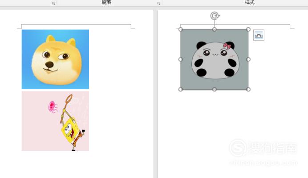Open Layout Options icon beside panda picture
Screen dimensions: 308x178
coord(259,35)
